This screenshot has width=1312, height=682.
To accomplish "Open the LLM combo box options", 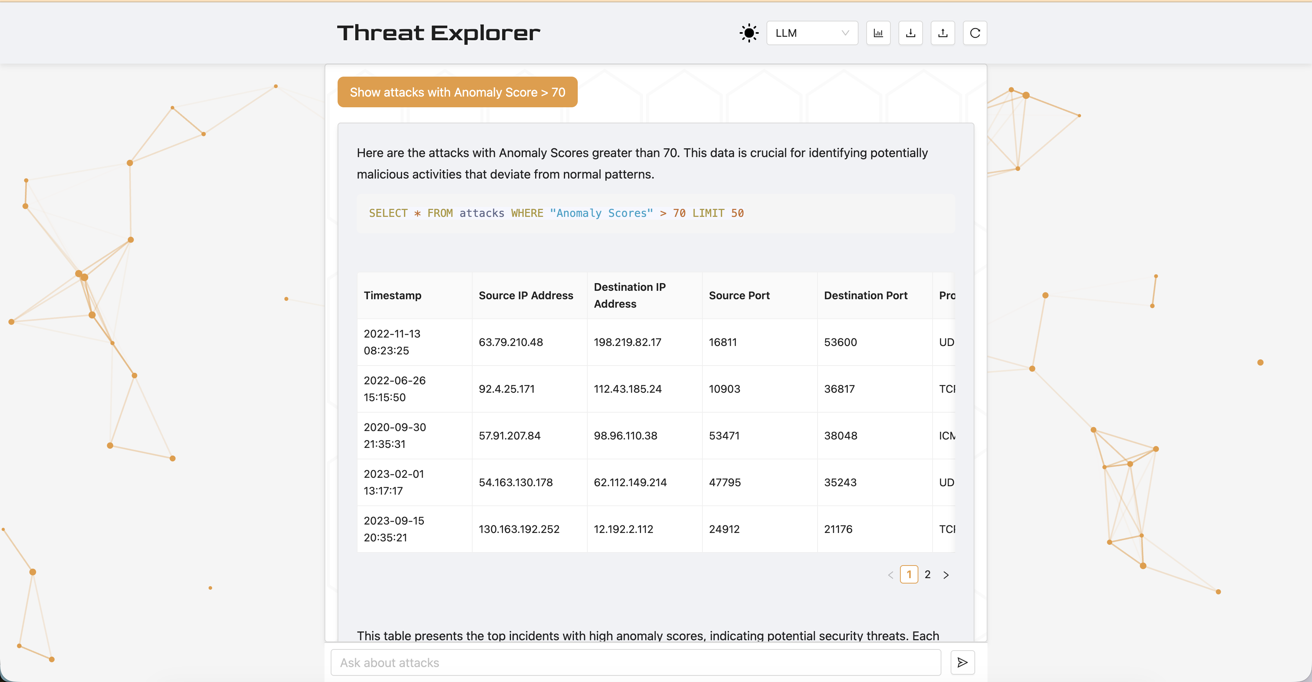I will pyautogui.click(x=812, y=33).
